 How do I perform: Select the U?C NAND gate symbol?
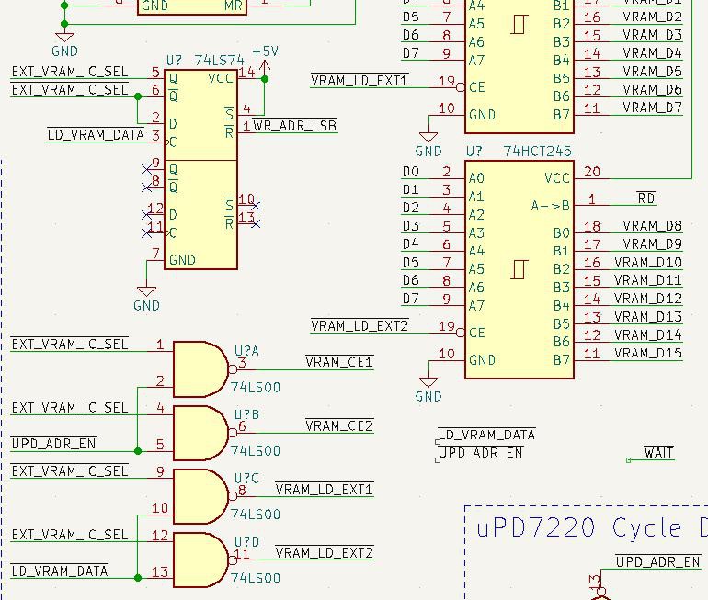pyautogui.click(x=198, y=496)
